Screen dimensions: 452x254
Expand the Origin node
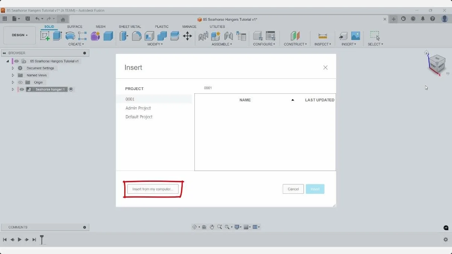coord(13,82)
